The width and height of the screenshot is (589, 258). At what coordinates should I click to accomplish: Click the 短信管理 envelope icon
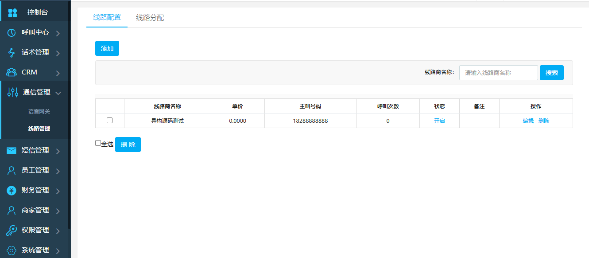(x=12, y=151)
